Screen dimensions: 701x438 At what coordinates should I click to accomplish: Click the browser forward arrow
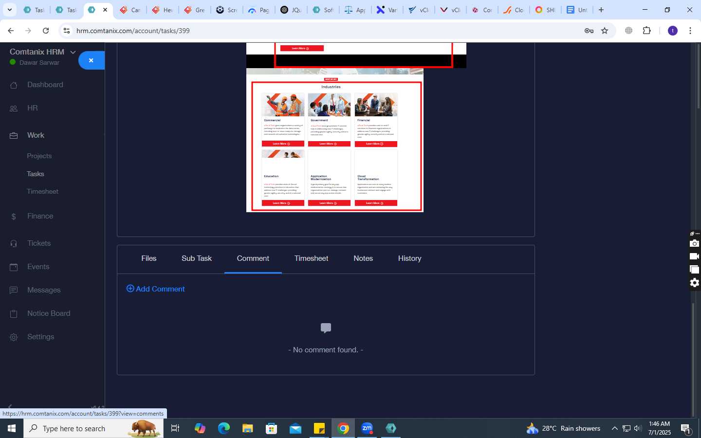point(28,31)
